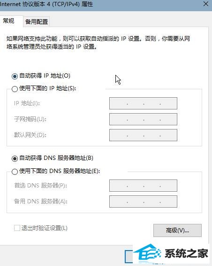Click the dialog title bar text
This screenshot has width=212, height=266.
[46, 4]
